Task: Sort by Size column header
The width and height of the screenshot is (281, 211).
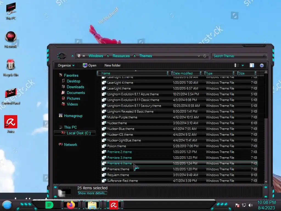Action: click(246, 73)
